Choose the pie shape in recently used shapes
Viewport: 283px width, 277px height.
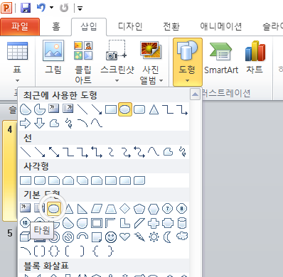(x=40, y=109)
